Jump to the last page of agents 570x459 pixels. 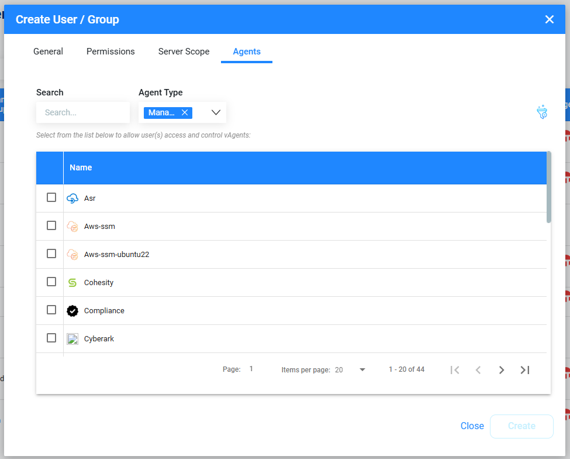524,370
